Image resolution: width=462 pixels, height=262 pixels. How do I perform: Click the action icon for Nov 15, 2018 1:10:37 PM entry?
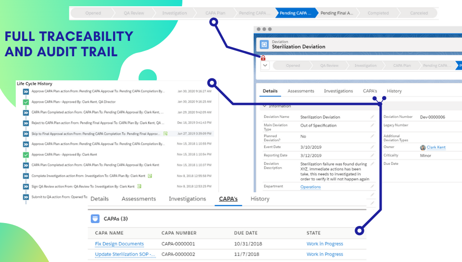tap(26, 165)
